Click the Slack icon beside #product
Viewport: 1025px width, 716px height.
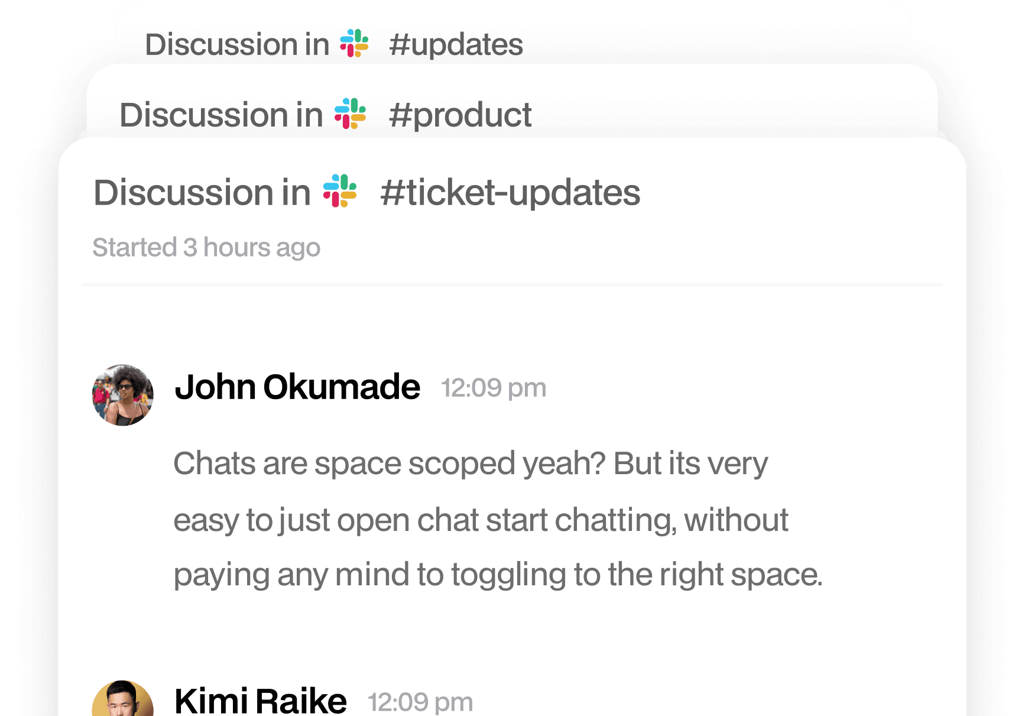tap(350, 114)
